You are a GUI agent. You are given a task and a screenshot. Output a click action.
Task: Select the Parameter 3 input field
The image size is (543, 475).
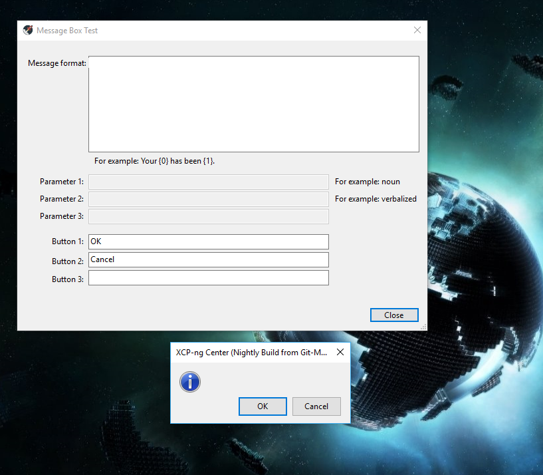[208, 216]
